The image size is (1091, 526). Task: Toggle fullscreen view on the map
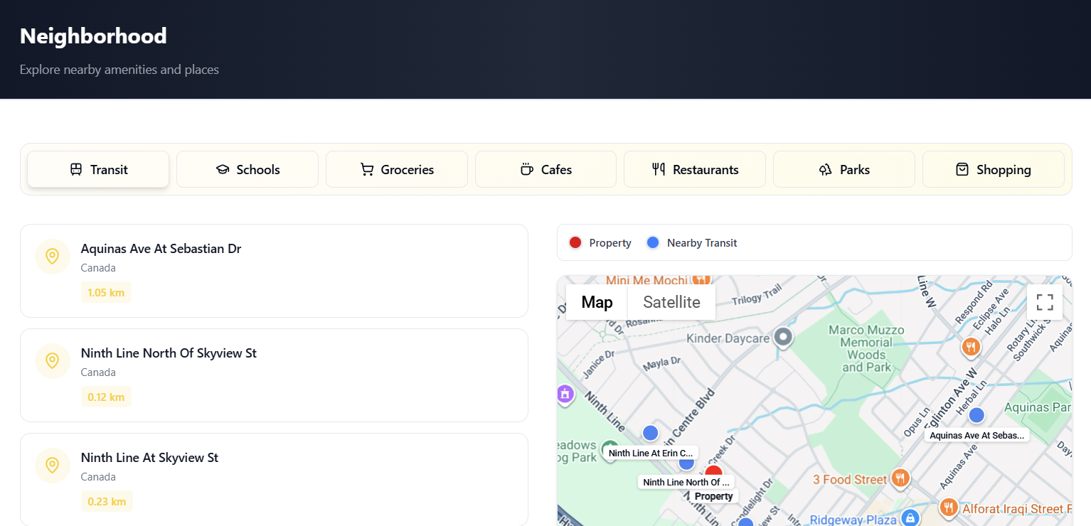pos(1044,302)
